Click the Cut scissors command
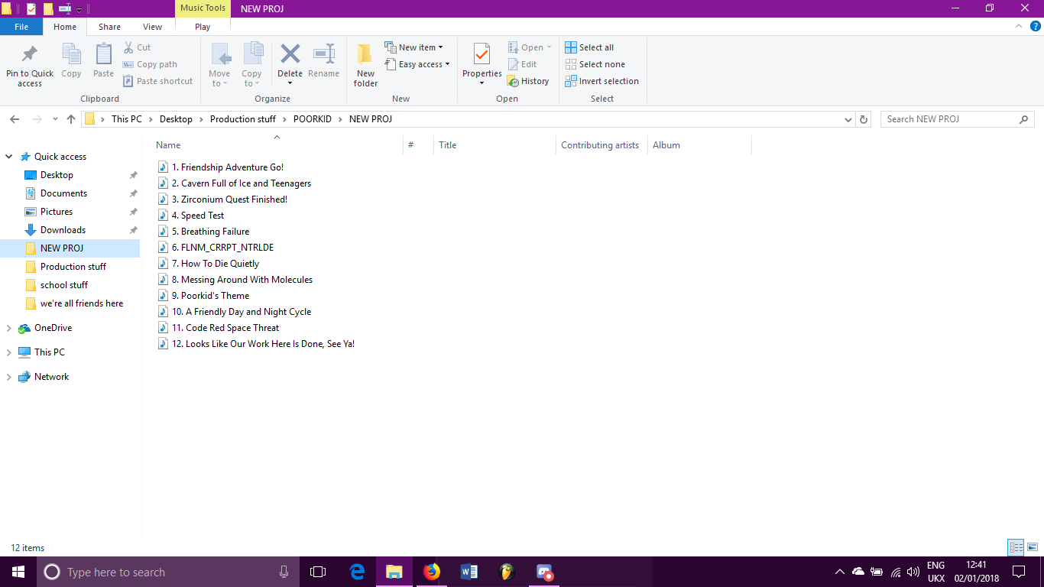 [138, 47]
